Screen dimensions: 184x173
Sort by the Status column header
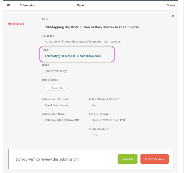[171, 5]
